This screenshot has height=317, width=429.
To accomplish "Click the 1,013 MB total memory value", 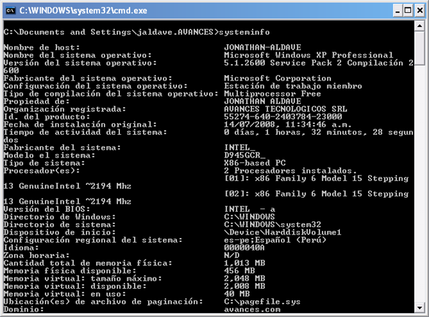I will [245, 263].
